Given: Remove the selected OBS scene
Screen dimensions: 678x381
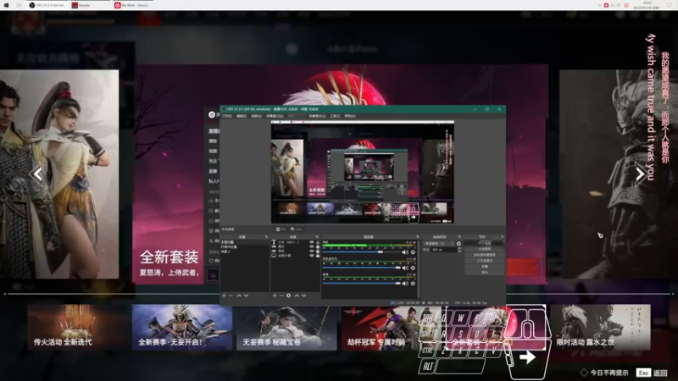Looking at the screenshot, I should [231, 295].
